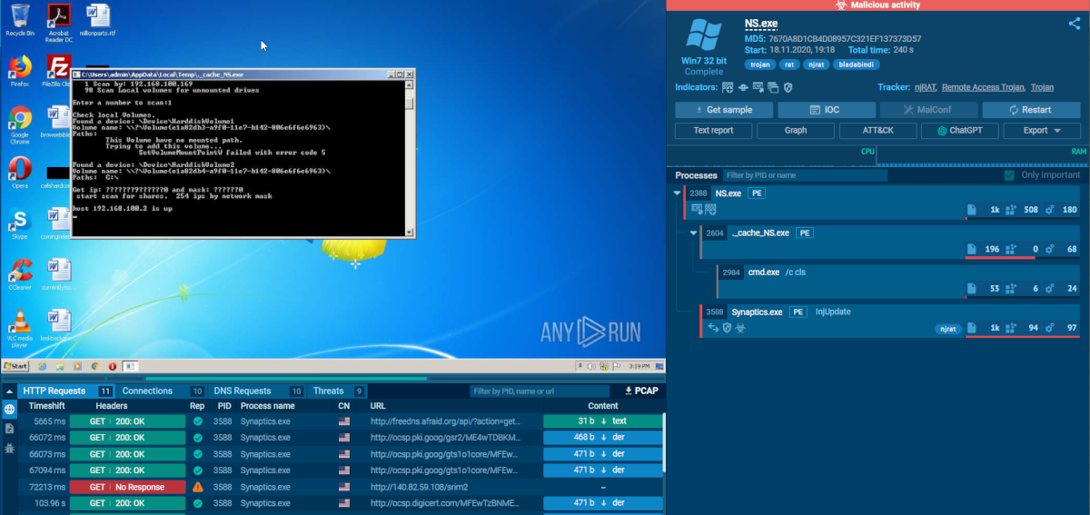Open the Graph view button
This screenshot has width=1090, height=515.
point(796,131)
